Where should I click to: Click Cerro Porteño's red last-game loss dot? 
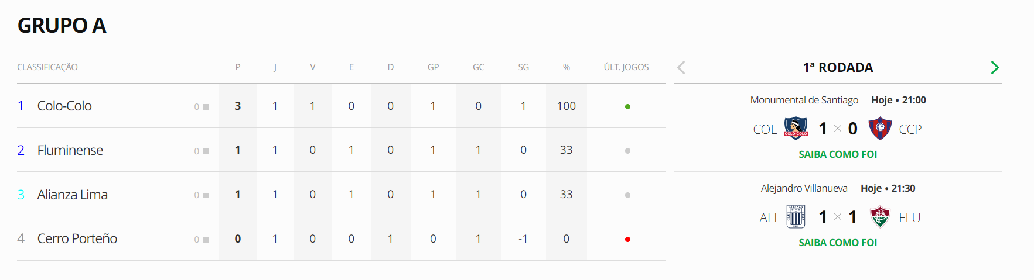(x=627, y=239)
